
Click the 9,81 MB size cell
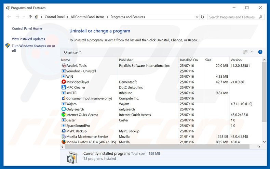pos(222,93)
